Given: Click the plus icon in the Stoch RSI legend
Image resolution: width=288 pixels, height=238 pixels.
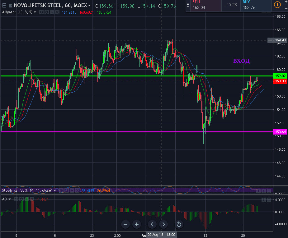Looking at the screenshot, I should click(x=72, y=191).
